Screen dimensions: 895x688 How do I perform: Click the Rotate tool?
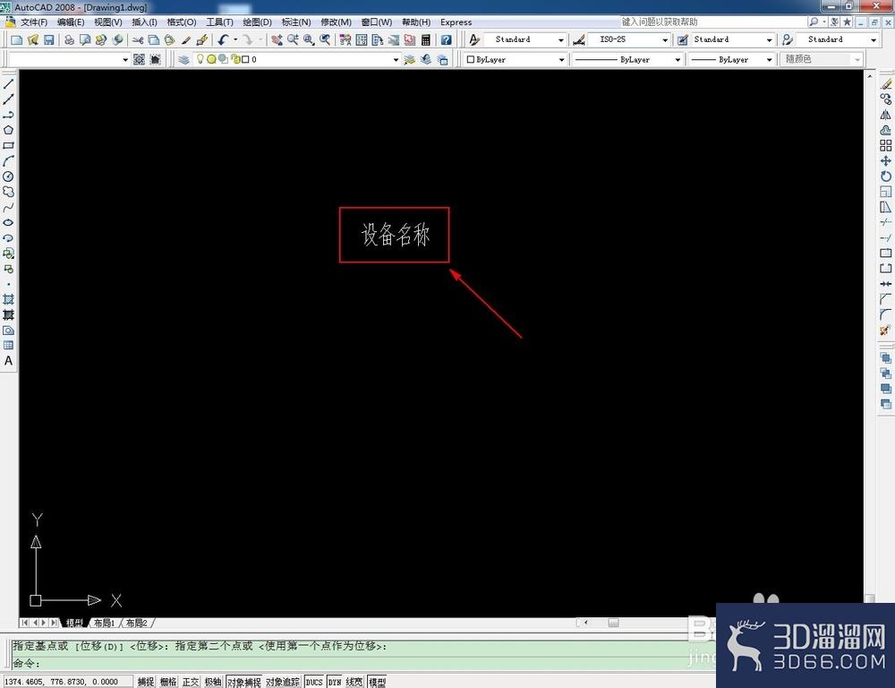click(x=886, y=176)
